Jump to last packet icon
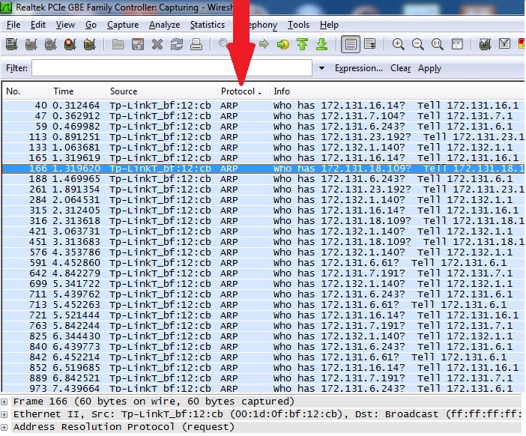The width and height of the screenshot is (526, 436). 321,44
